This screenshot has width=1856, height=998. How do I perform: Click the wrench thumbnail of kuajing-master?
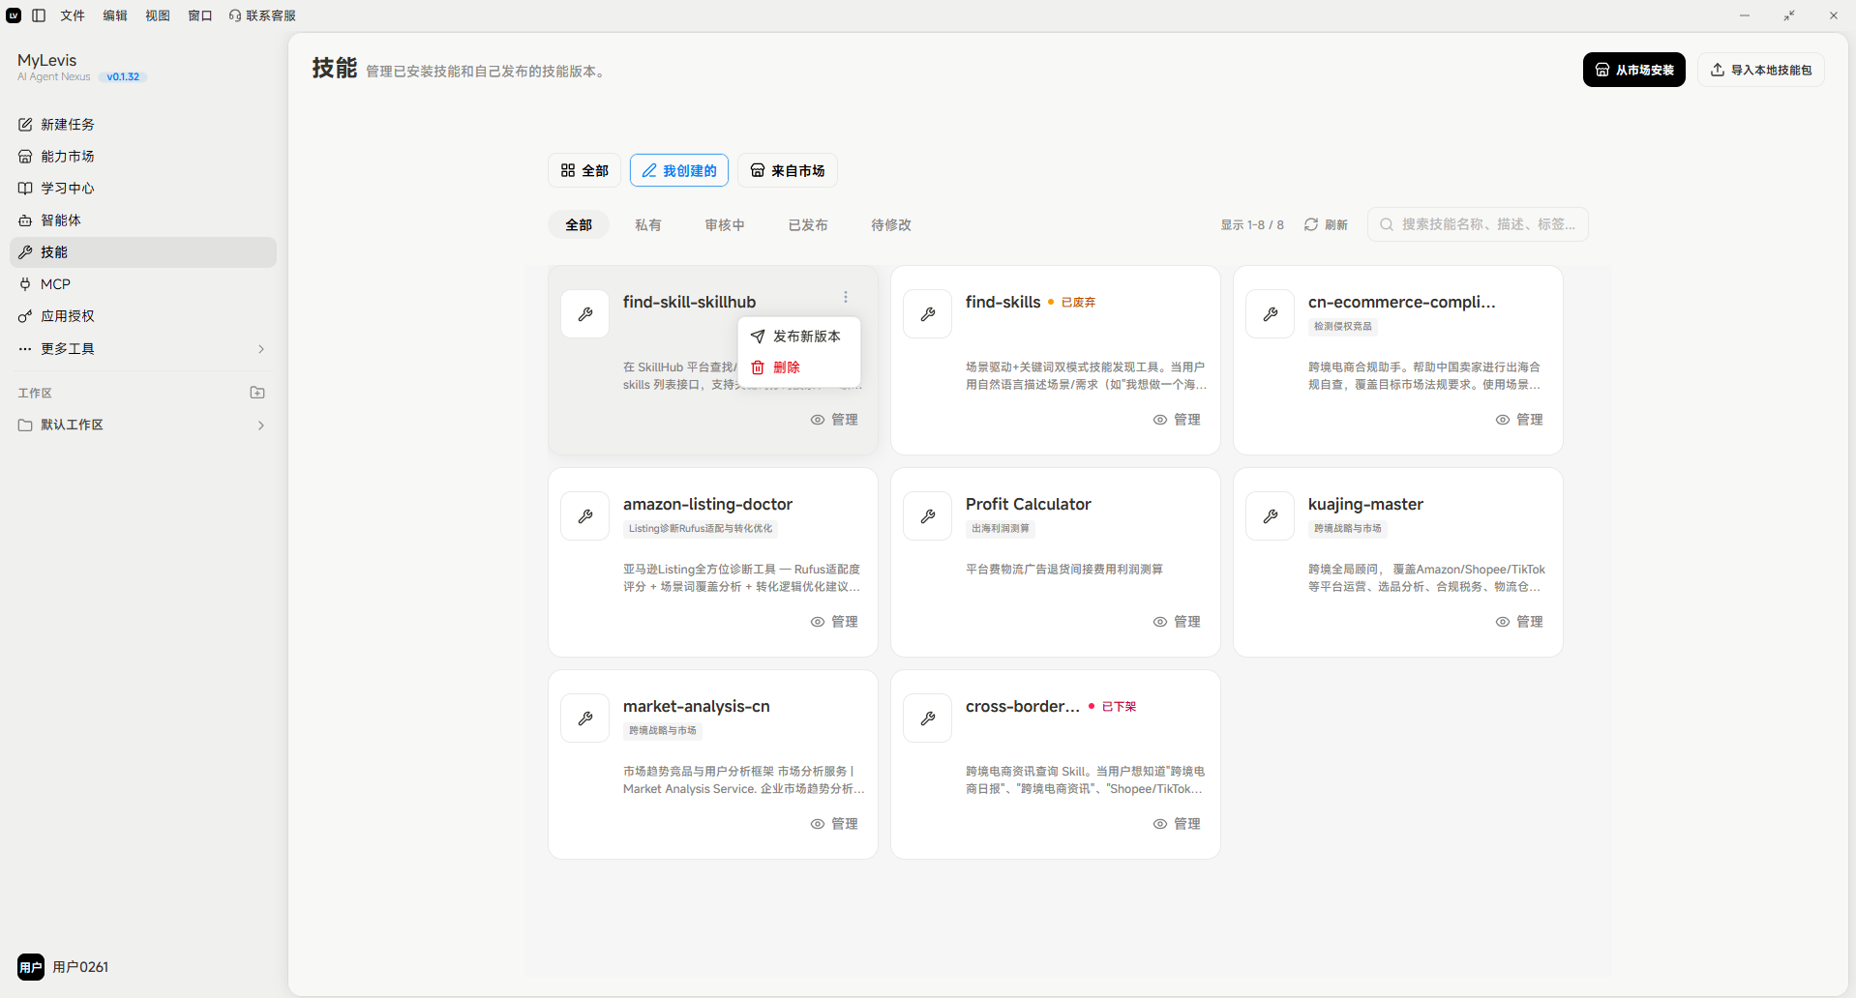(1270, 516)
